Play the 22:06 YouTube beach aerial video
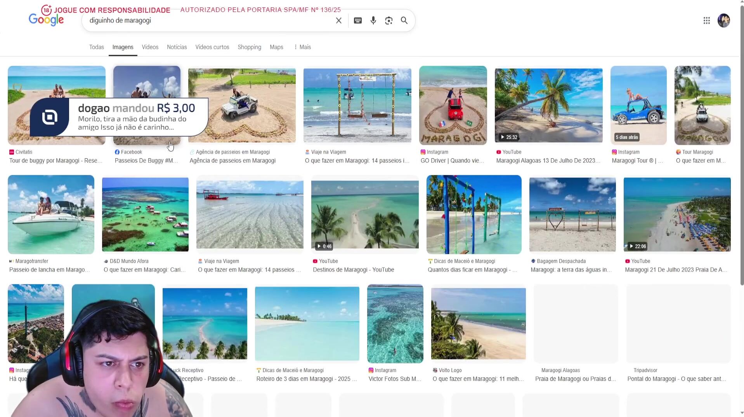Image resolution: width=744 pixels, height=417 pixels. coord(677,215)
